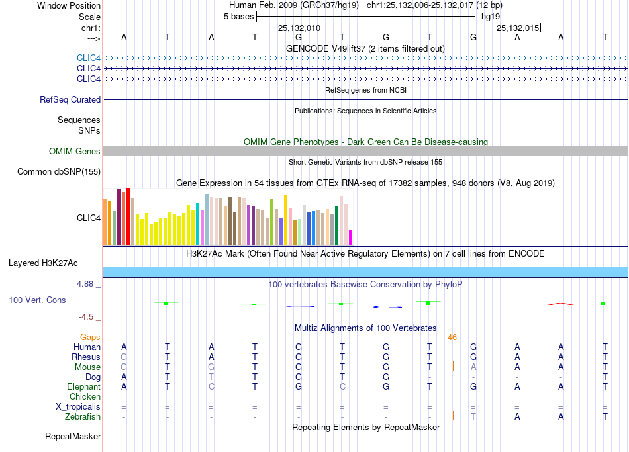Click the gray OMIM Genes item bar
The image size is (629, 452).
pyautogui.click(x=365, y=151)
